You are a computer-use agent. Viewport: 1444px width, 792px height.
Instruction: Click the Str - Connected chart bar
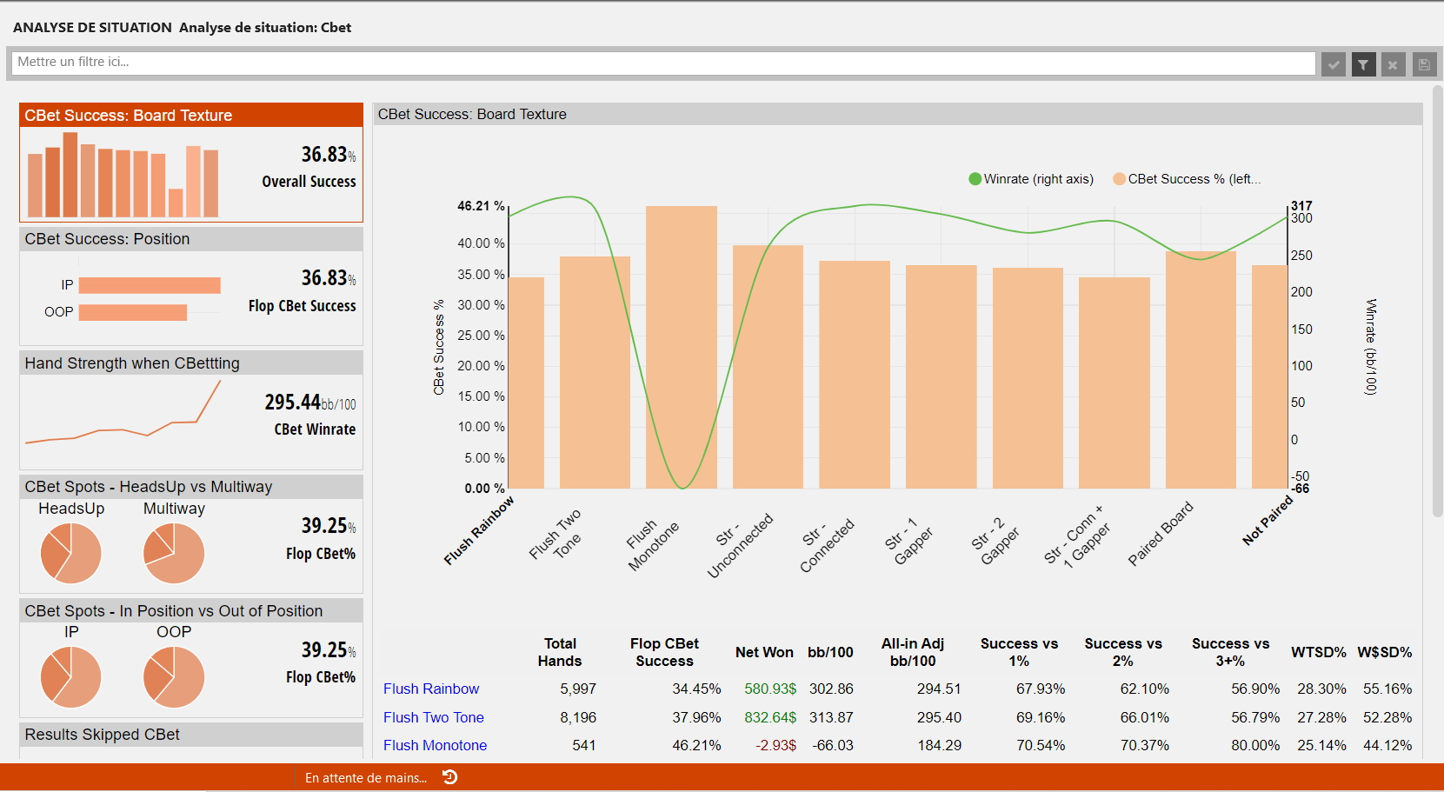tap(855, 375)
